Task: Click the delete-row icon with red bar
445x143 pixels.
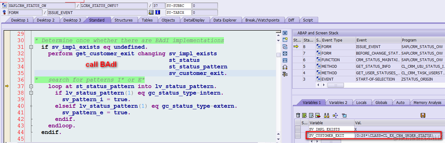Action: tap(318, 115)
